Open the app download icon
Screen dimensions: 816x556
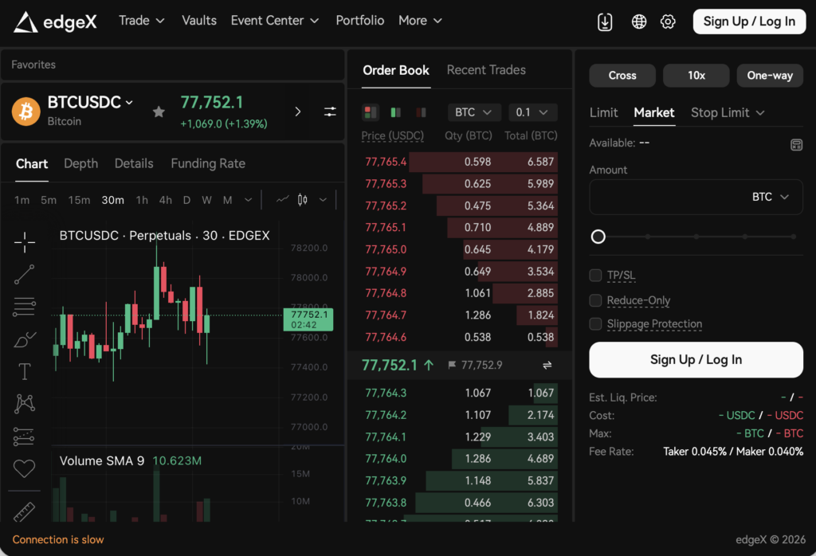pyautogui.click(x=605, y=22)
